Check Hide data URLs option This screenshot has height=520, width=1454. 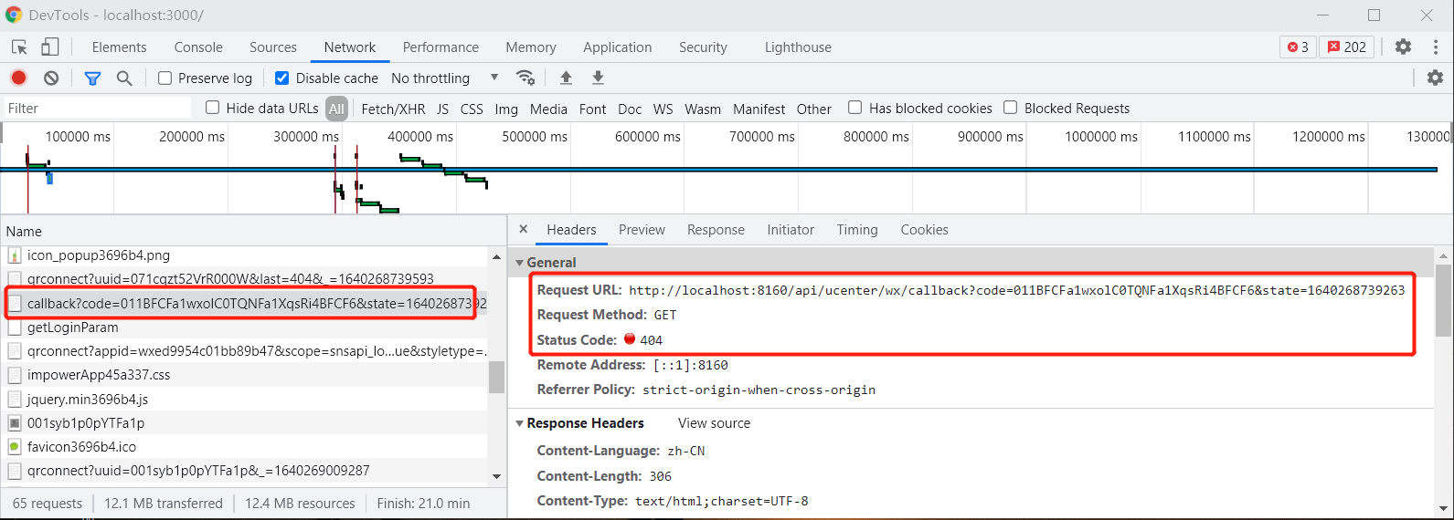coord(213,108)
